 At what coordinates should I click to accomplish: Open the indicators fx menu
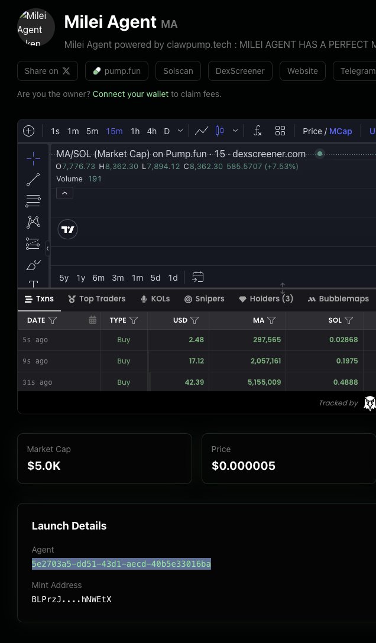coord(258,131)
